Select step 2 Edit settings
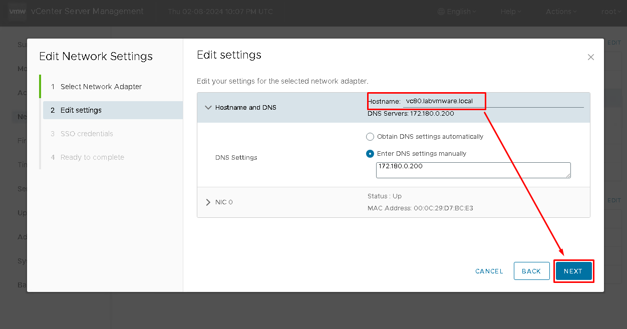This screenshot has width=627, height=329. tap(81, 110)
